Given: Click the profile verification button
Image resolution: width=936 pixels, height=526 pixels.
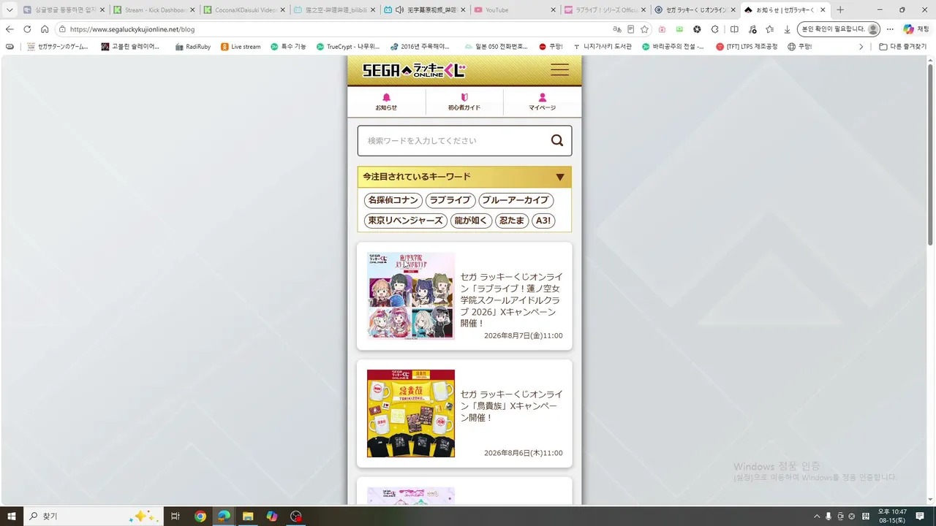Looking at the screenshot, I should pyautogui.click(x=838, y=29).
